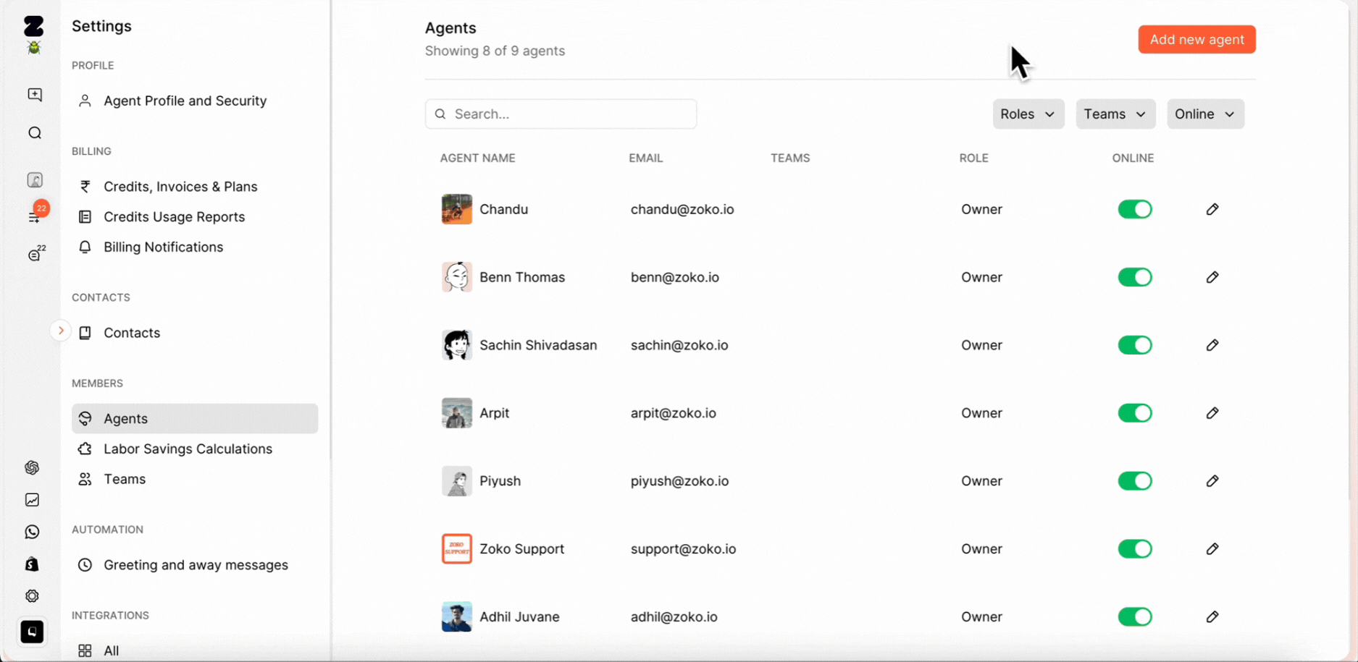Edit Arpit with pencil icon
The height and width of the screenshot is (662, 1358).
[1212, 413]
